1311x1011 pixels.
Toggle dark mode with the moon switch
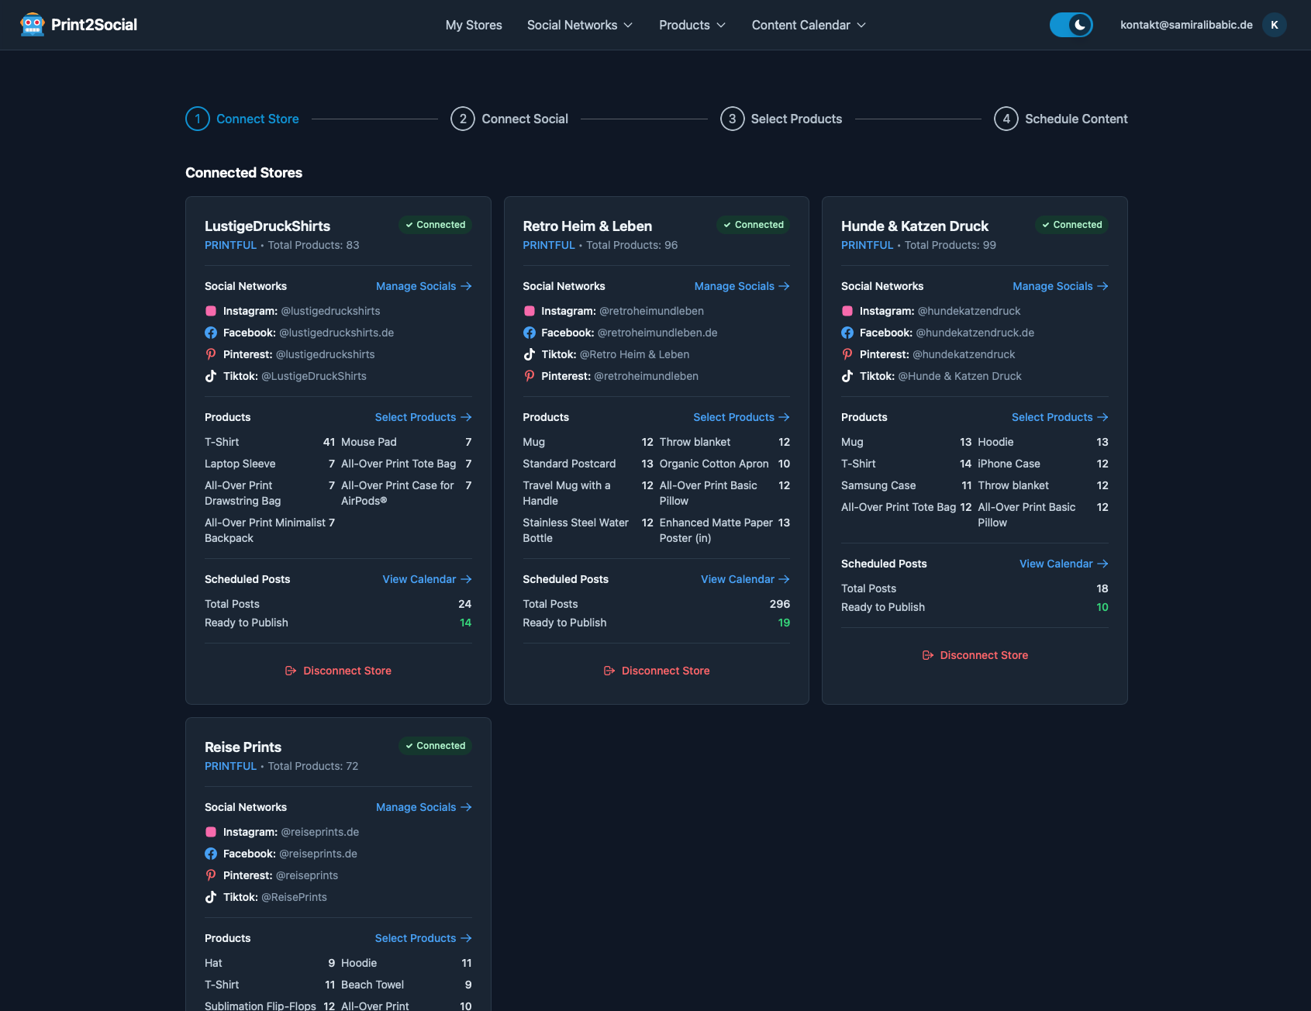tap(1071, 24)
